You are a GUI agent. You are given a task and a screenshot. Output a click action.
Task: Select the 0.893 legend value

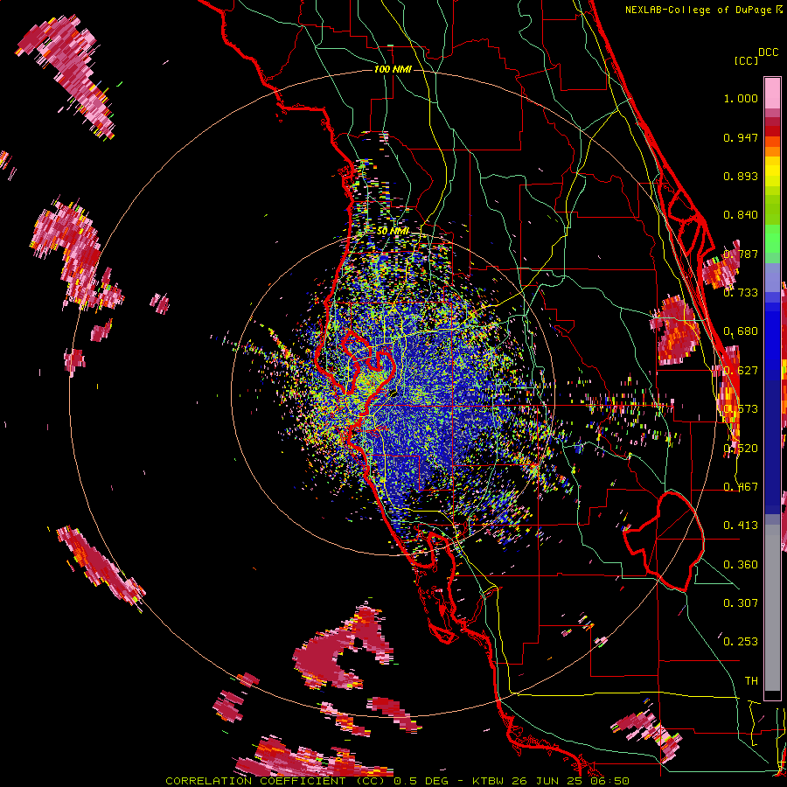click(x=741, y=176)
